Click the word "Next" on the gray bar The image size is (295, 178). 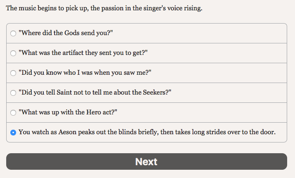pyautogui.click(x=146, y=161)
